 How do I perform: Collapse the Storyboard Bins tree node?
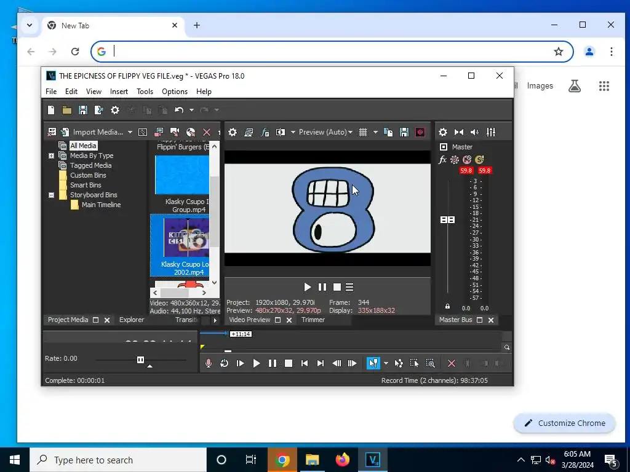52,195
